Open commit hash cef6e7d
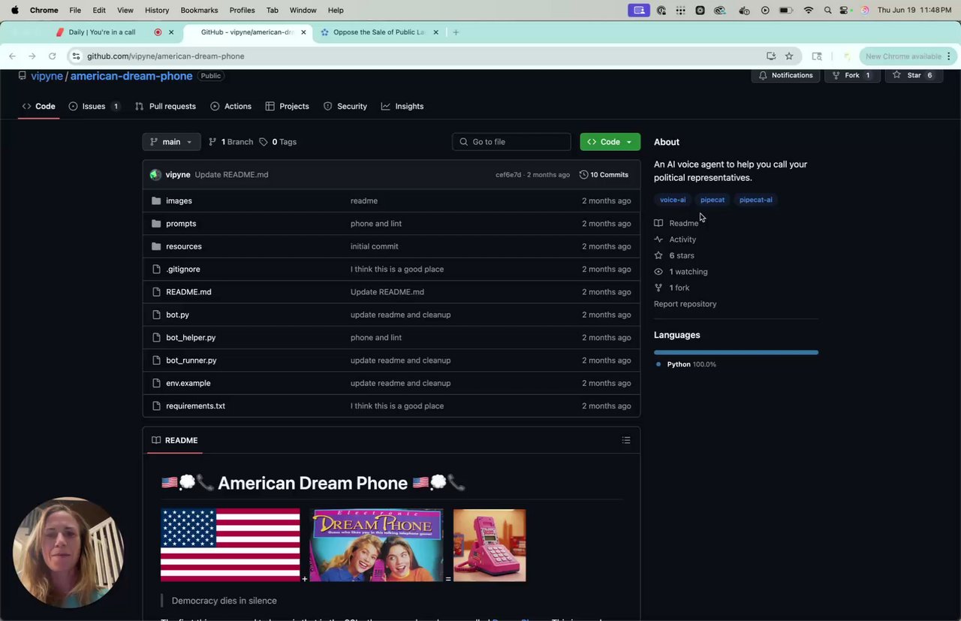The width and height of the screenshot is (961, 621). 508,175
